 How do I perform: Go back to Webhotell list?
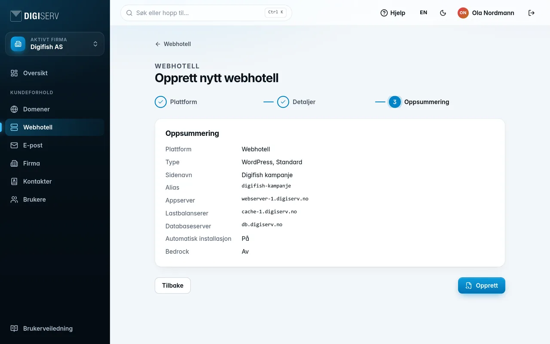[173, 44]
